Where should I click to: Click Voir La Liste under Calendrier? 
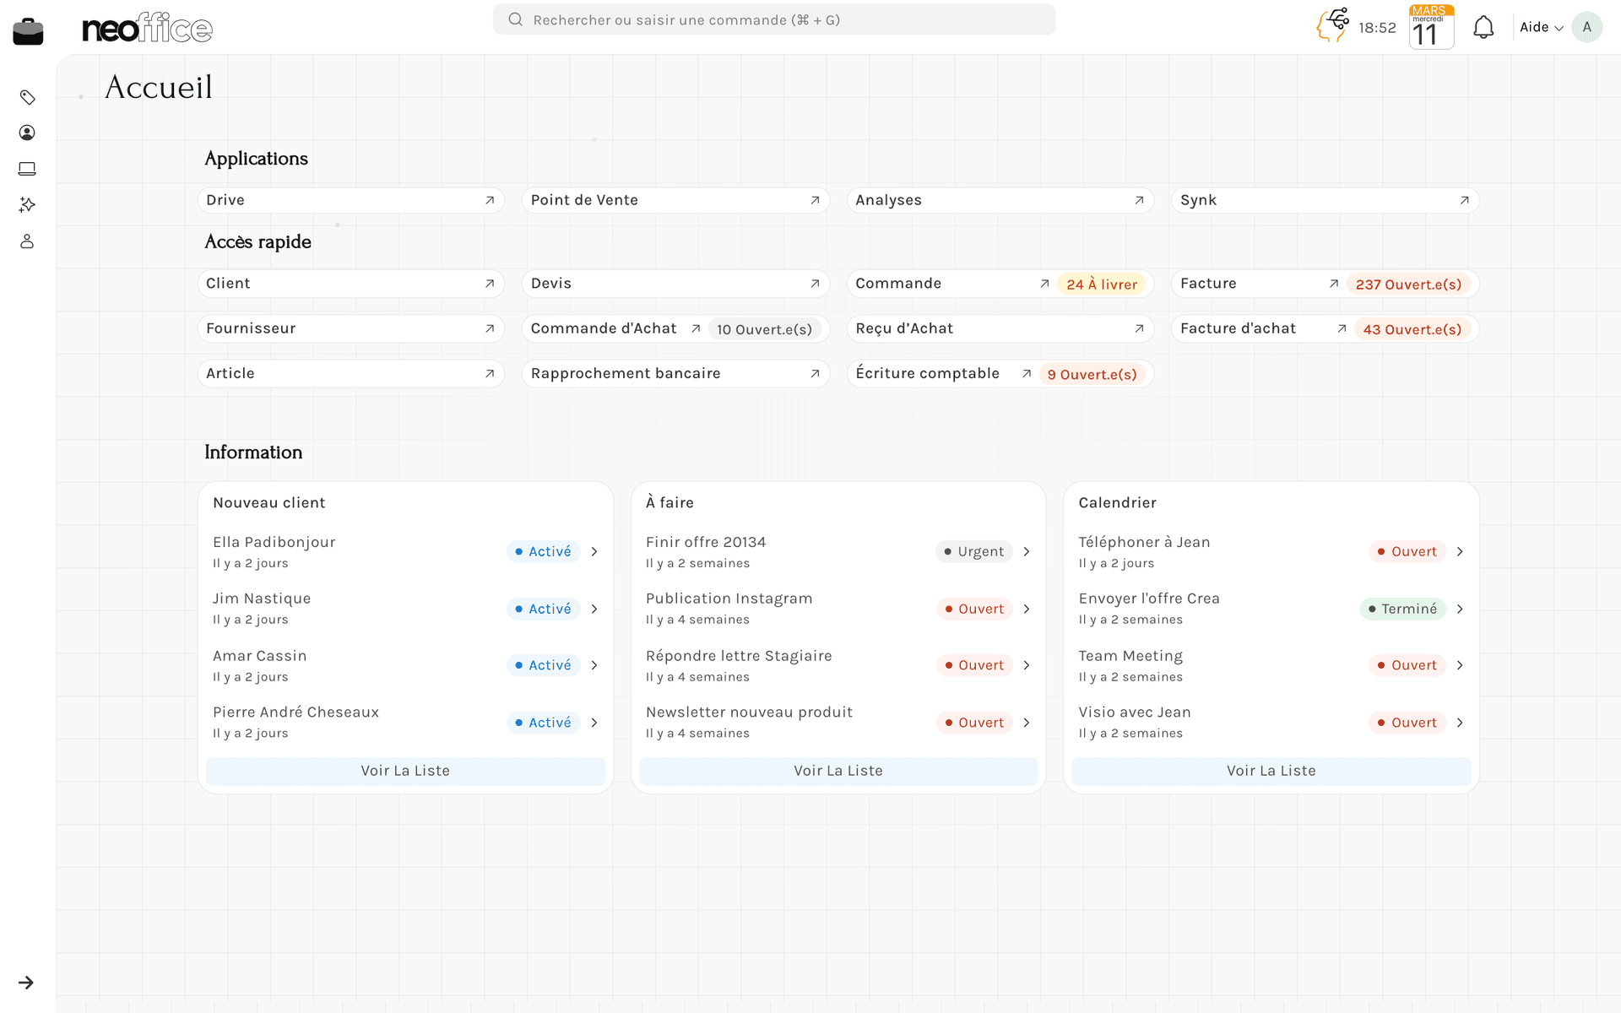point(1271,771)
